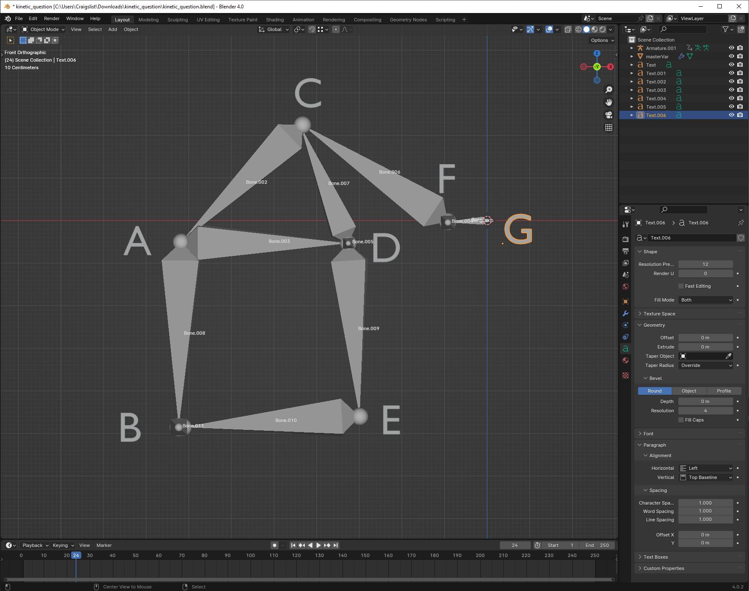Select the Taper Object eyedropper
The image size is (749, 591).
tap(728, 356)
